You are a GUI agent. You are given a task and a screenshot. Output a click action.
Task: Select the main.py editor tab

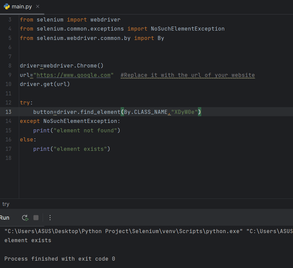click(21, 7)
